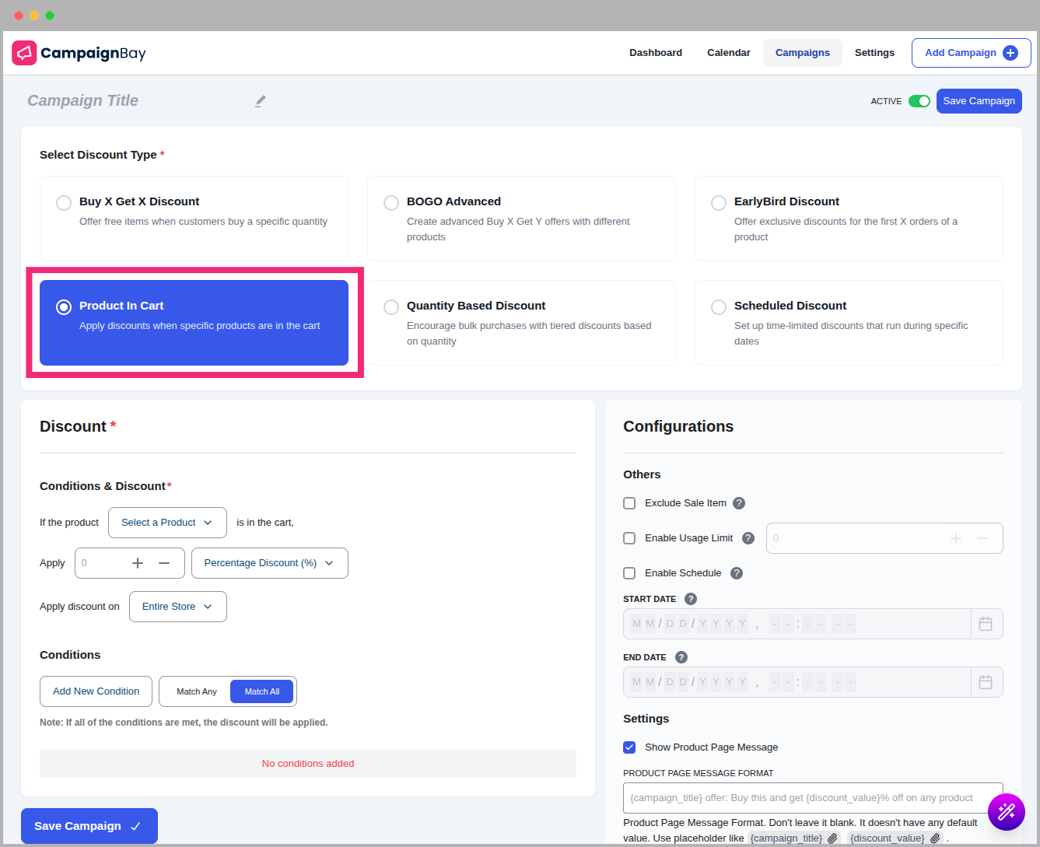Screen dimensions: 1040x847
Task: Open the Entire Store dropdown
Action: pos(177,607)
